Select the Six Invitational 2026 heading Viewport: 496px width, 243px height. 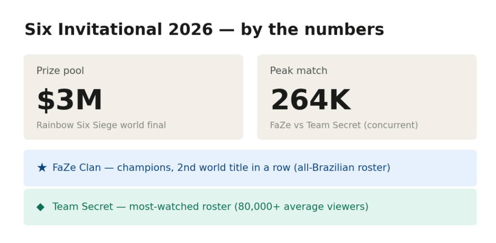click(x=204, y=29)
